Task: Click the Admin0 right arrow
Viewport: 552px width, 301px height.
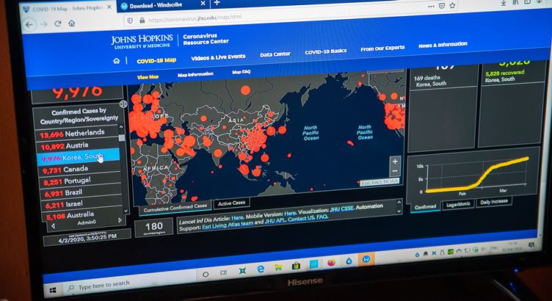Action: 120,220
